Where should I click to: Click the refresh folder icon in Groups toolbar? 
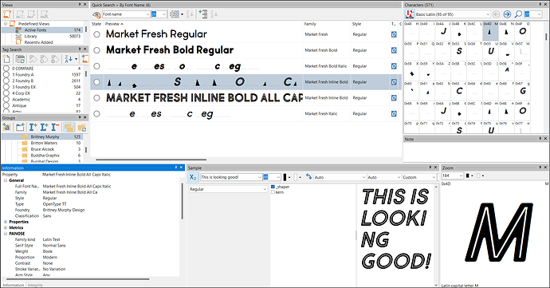tap(82, 128)
